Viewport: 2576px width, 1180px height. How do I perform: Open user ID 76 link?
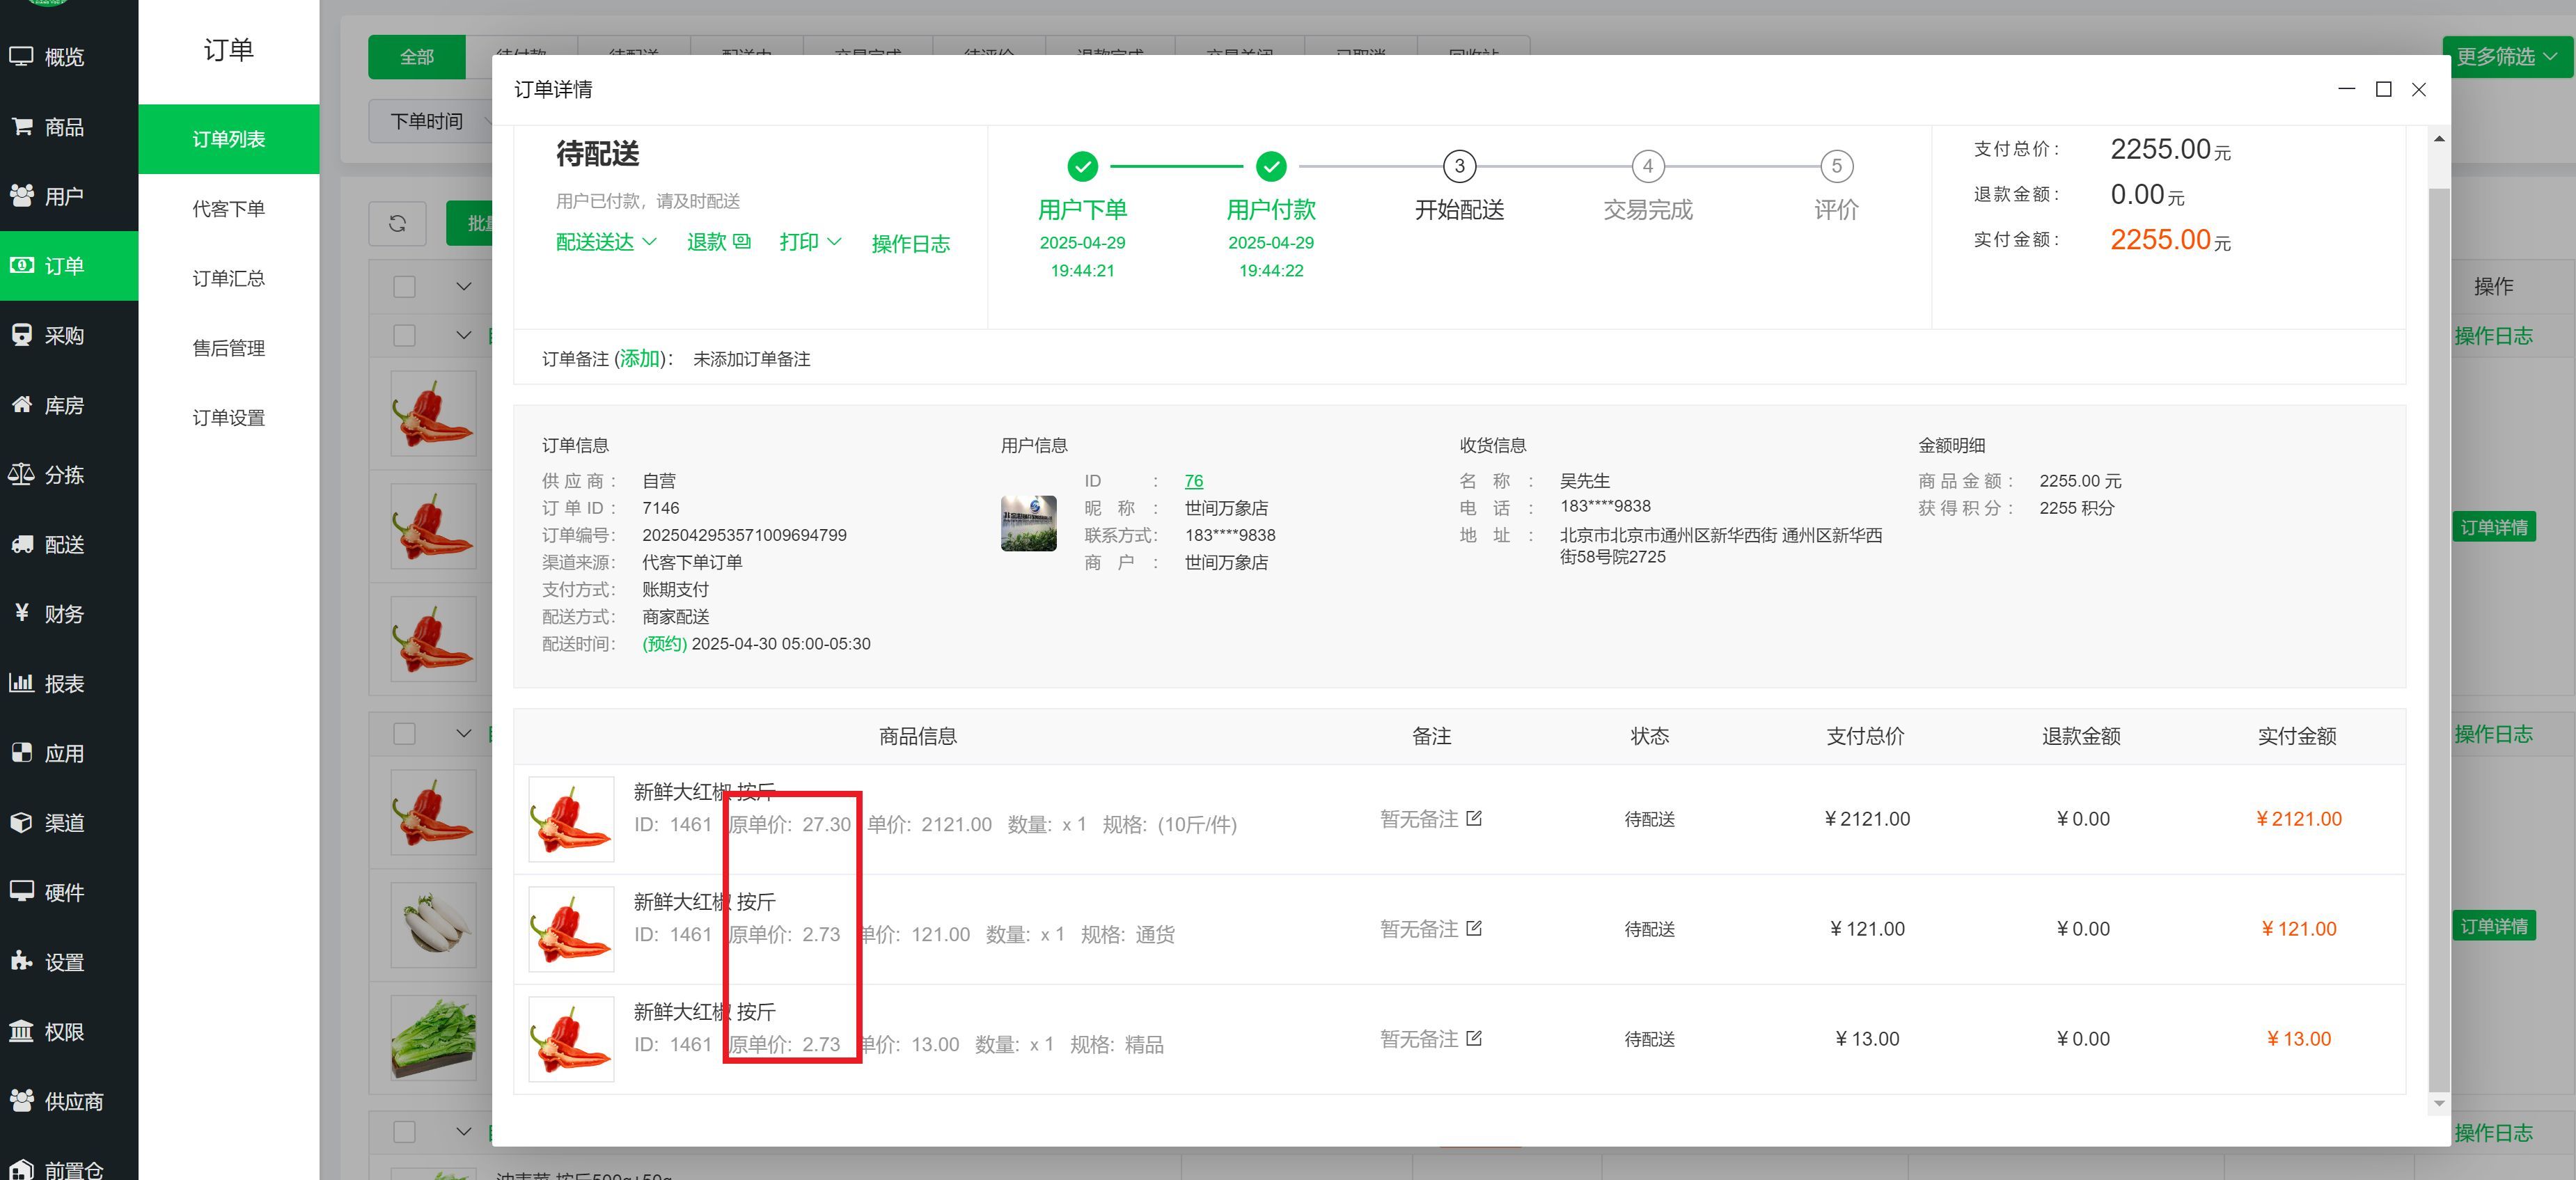click(x=1193, y=481)
